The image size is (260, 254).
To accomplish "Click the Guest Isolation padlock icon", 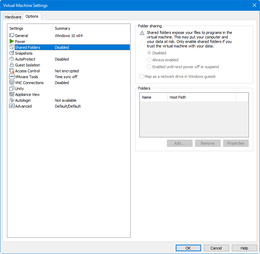I will [x=12, y=65].
